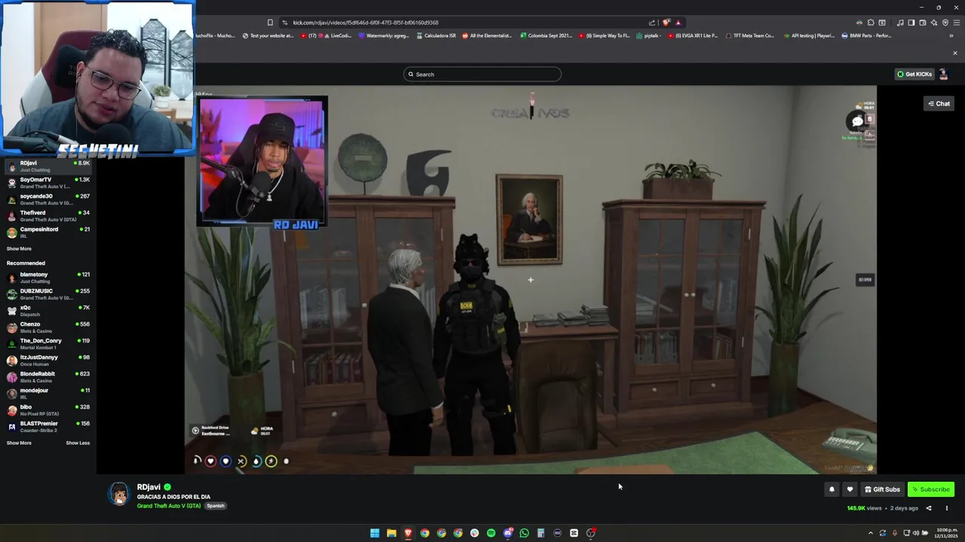
Task: Open ItzJustDannyy recommended channel
Action: point(48,361)
